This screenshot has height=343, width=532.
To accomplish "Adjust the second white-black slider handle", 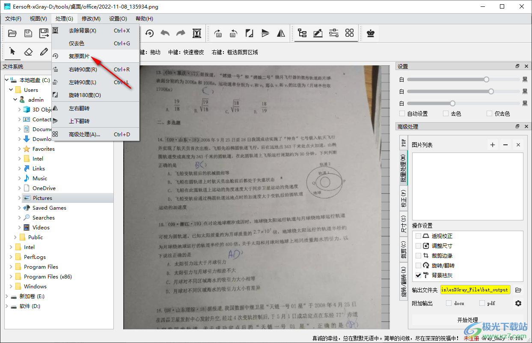I will tap(491, 91).
